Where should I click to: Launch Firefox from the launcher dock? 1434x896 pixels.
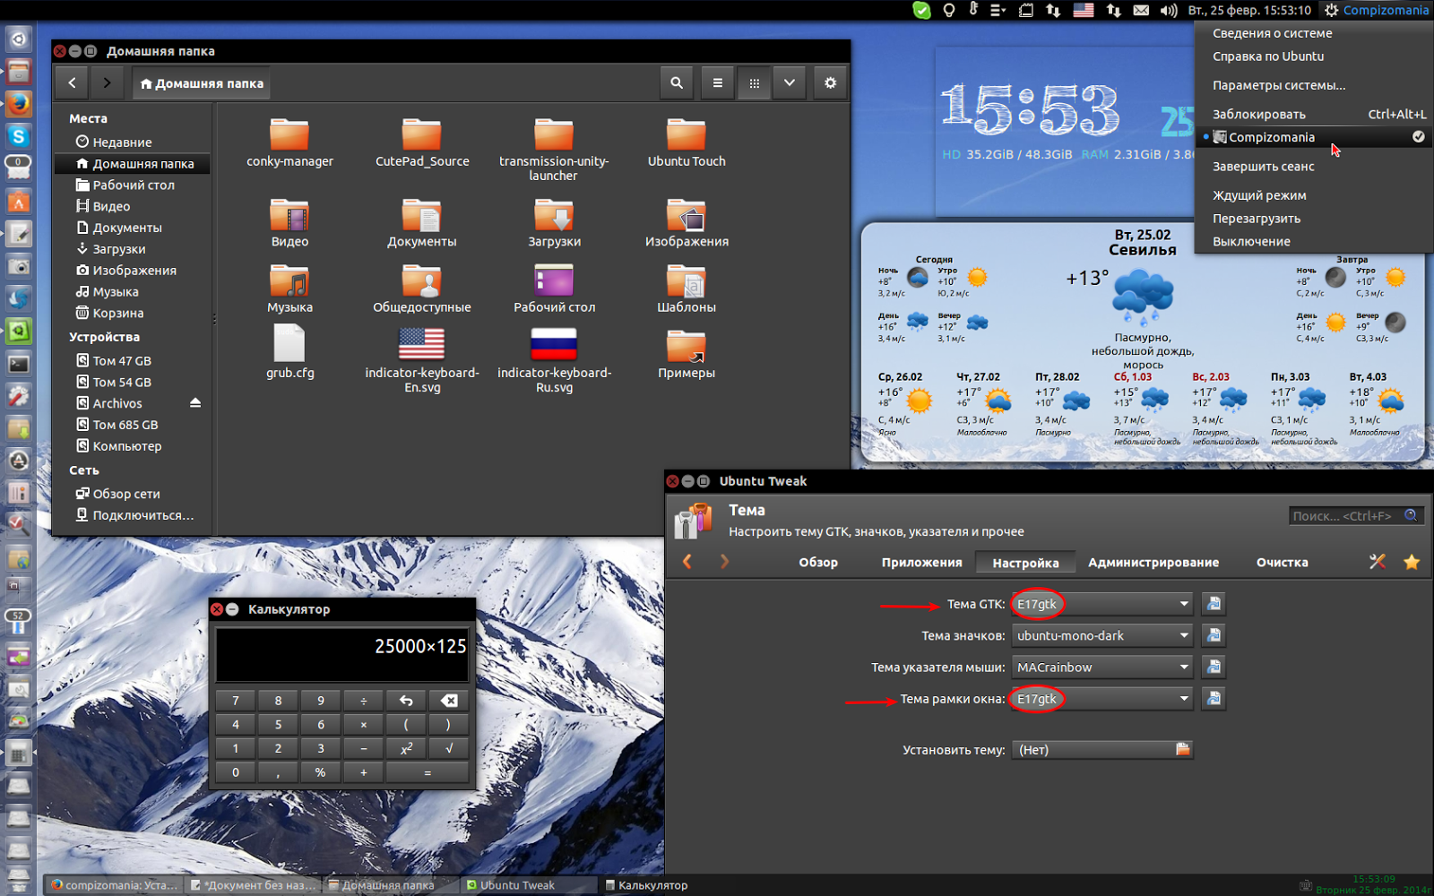coord(19,103)
